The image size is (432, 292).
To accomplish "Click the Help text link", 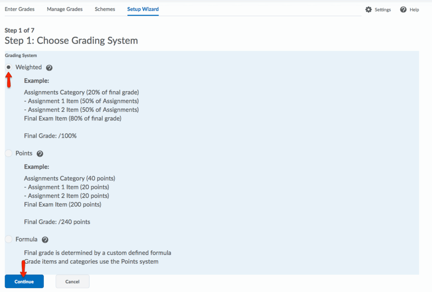I will tap(414, 10).
